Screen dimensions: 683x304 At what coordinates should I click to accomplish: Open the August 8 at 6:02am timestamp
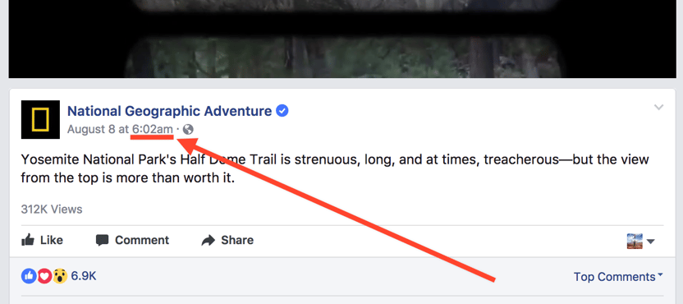coord(120,130)
